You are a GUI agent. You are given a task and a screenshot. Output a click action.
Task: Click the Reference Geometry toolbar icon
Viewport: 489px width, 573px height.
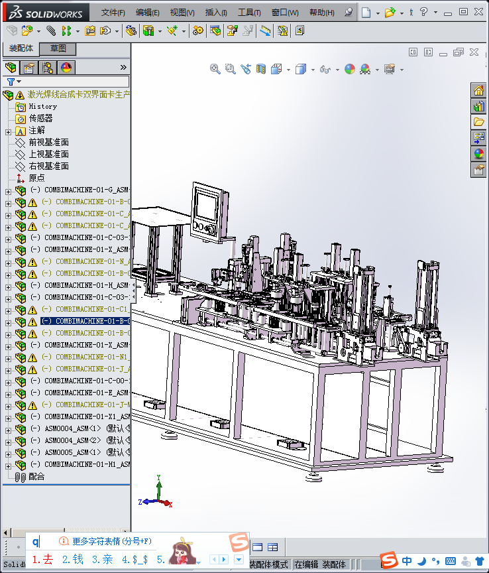click(x=172, y=31)
